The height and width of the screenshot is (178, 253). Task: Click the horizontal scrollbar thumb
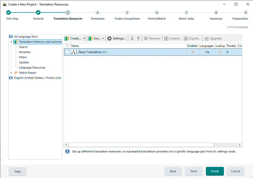point(141,145)
